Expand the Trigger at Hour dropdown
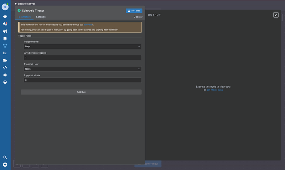Image resolution: width=285 pixels, height=170 pixels. coord(82,69)
